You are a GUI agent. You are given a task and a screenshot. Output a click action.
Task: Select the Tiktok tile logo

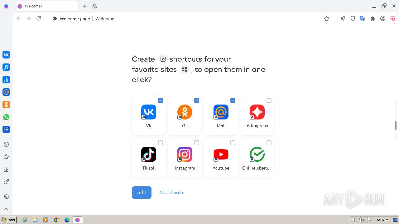click(x=149, y=154)
